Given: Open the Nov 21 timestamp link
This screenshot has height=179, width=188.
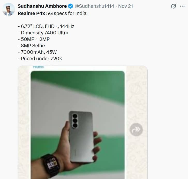Looking at the screenshot, I should click(125, 6).
